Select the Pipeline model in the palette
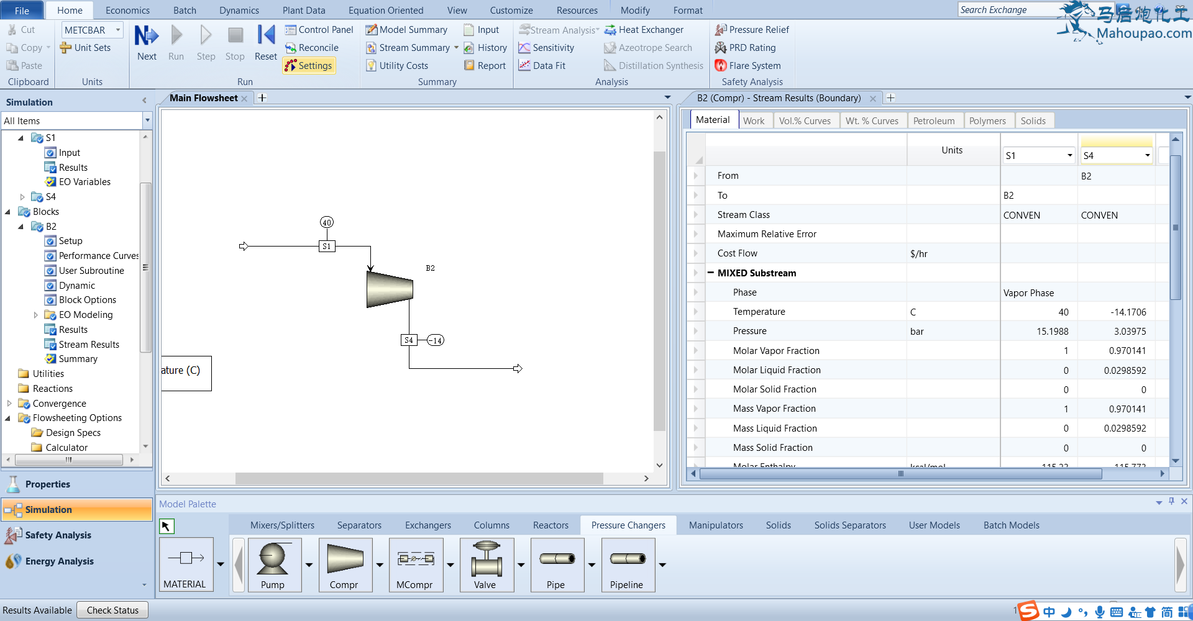Screen dimensions: 1193x621 [x=628, y=565]
